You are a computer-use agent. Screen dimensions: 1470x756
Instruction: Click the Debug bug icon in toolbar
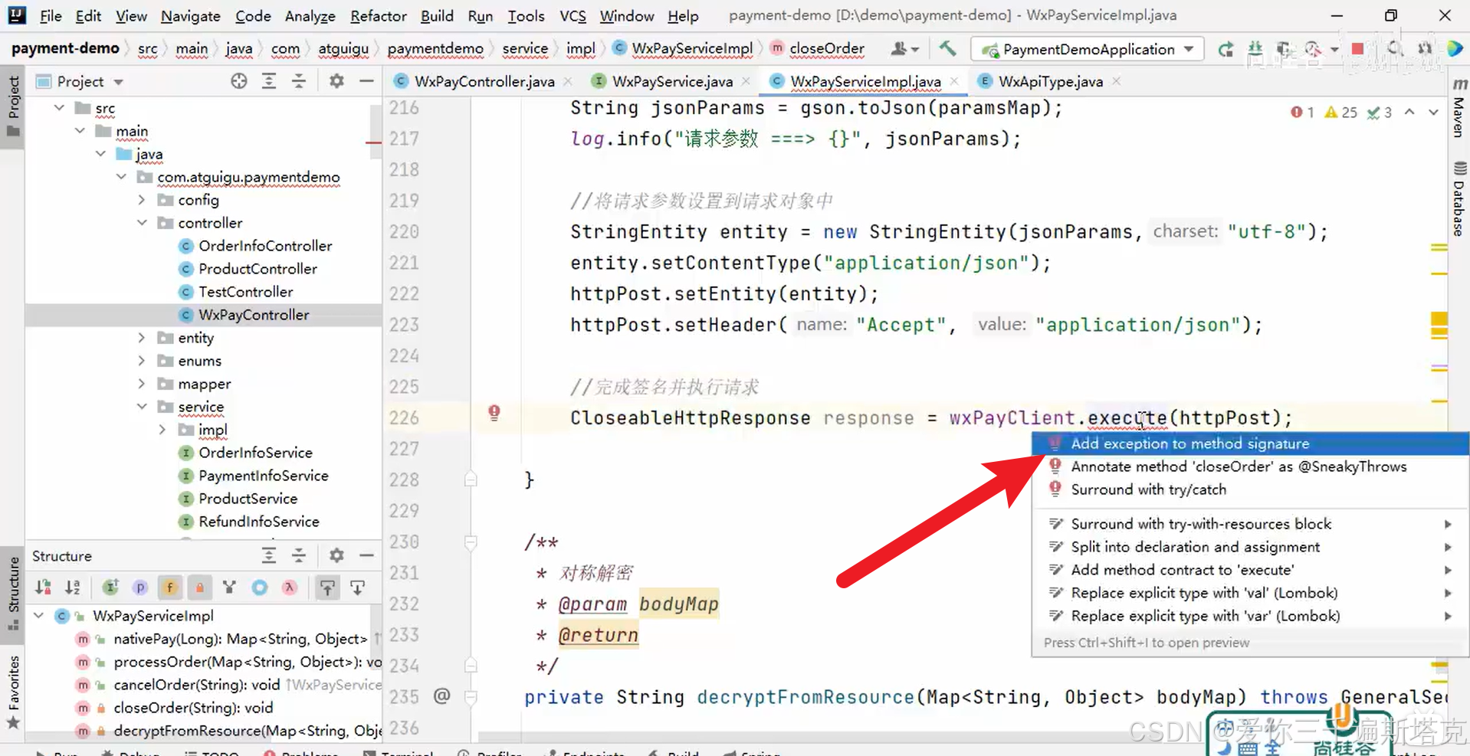coord(1255,49)
